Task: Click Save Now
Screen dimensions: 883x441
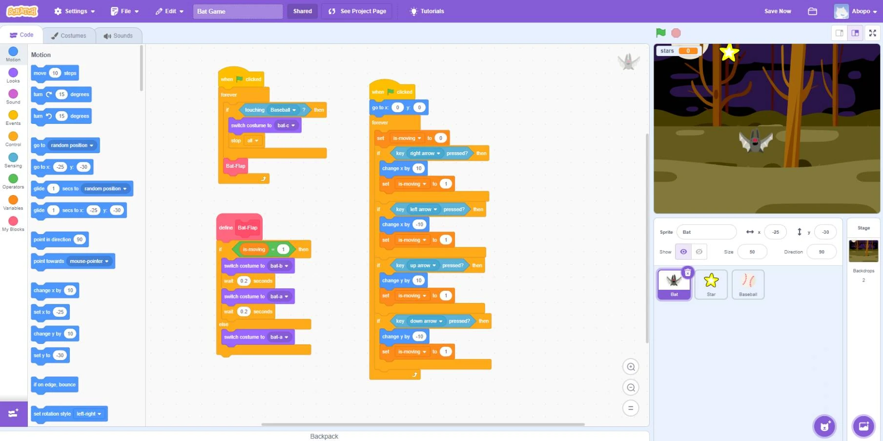Action: 777,11
